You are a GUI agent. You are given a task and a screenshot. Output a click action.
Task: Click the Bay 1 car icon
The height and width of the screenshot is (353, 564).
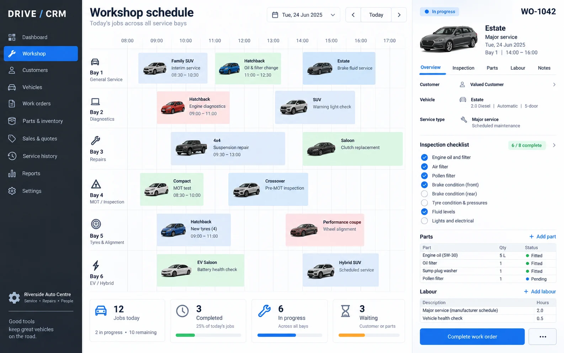point(95,62)
